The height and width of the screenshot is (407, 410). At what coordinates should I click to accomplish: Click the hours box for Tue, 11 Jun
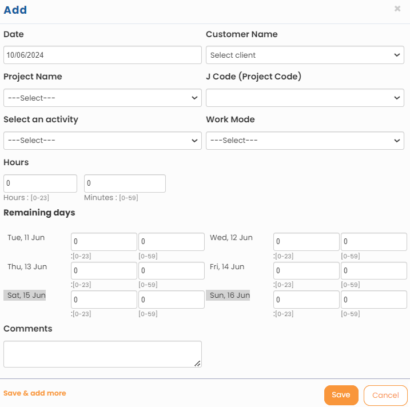[x=104, y=242]
